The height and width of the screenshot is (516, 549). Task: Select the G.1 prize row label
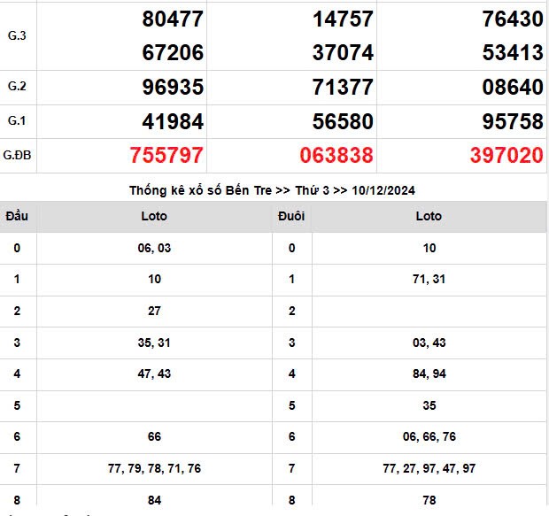[17, 121]
